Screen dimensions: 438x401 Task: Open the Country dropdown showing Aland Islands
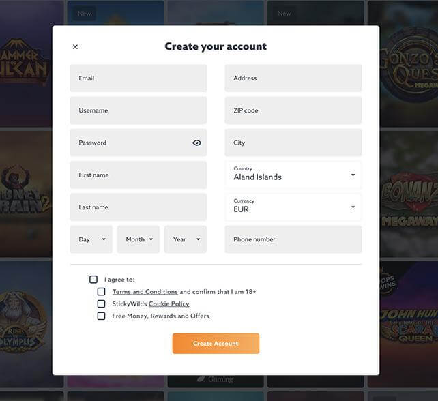[293, 175]
